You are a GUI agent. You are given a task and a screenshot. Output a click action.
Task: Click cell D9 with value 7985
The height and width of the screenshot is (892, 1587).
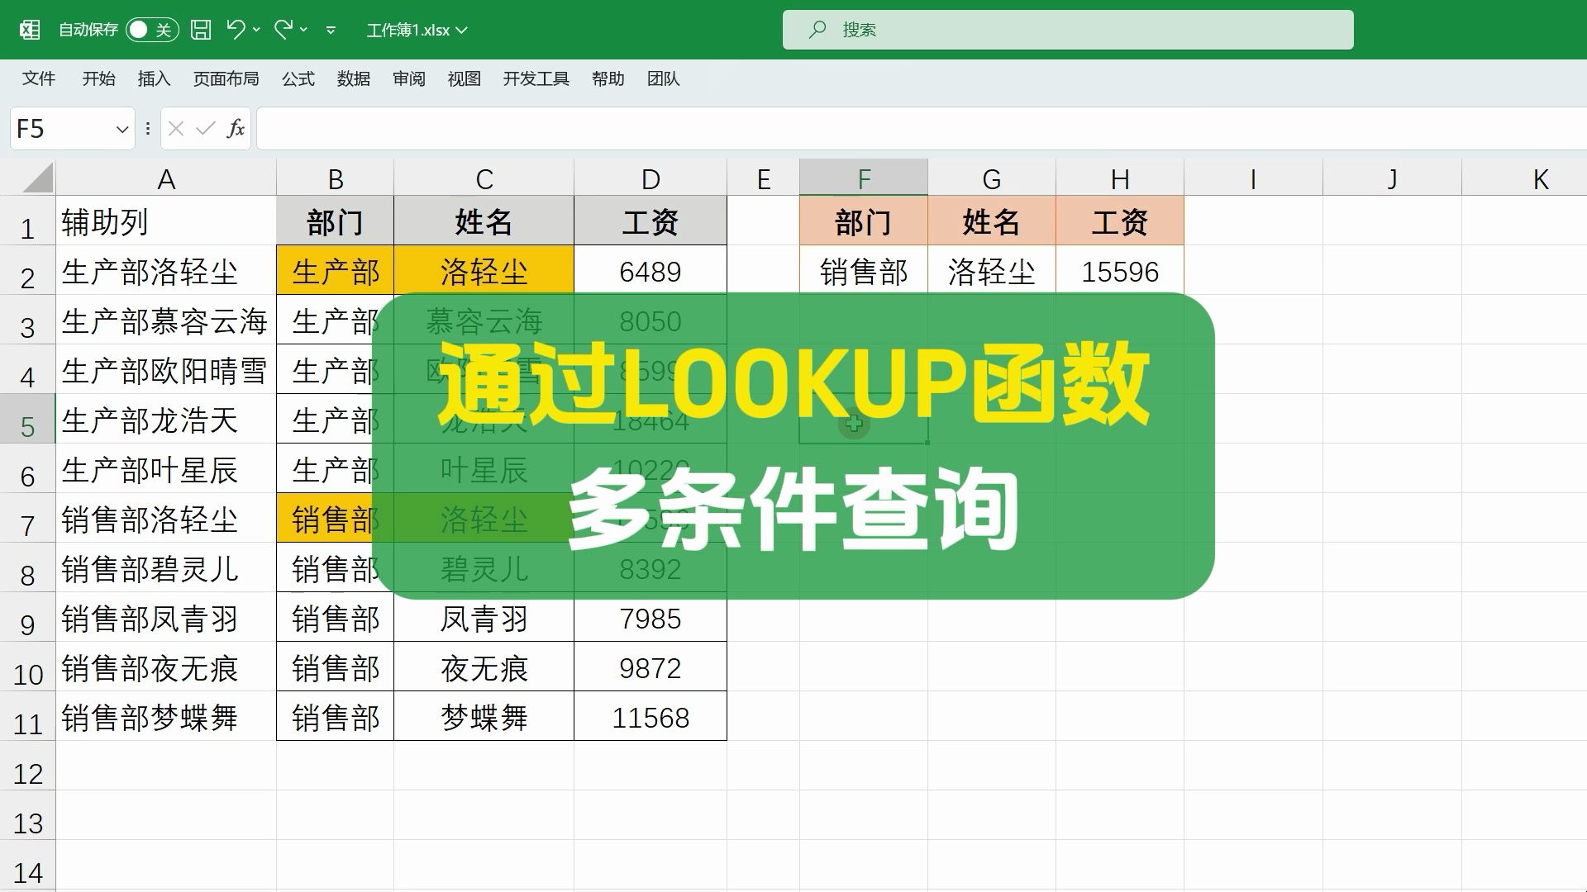[x=651, y=618]
